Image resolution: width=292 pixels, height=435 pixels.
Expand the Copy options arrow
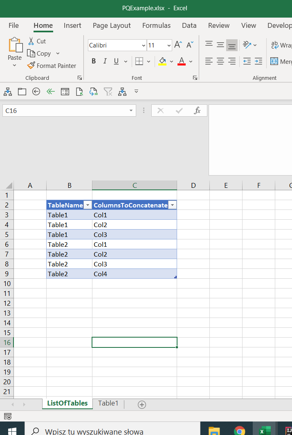(58, 53)
